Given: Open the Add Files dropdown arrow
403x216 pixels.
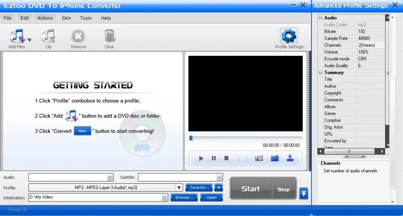Looking at the screenshot, I should (29, 40).
